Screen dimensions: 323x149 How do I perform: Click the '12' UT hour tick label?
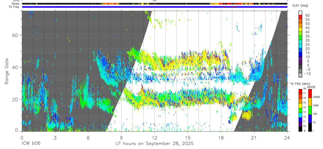tap(154, 137)
